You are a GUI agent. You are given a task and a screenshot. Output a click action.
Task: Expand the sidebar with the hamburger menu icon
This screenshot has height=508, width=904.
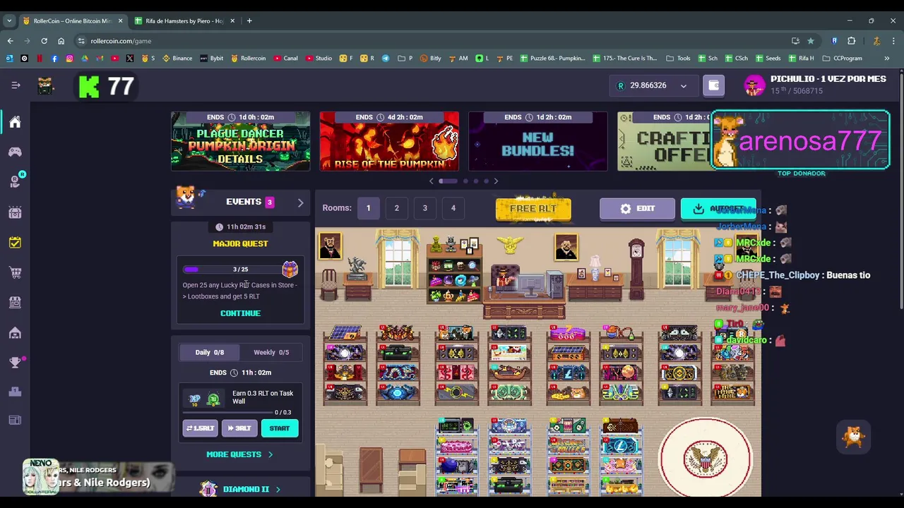[16, 85]
